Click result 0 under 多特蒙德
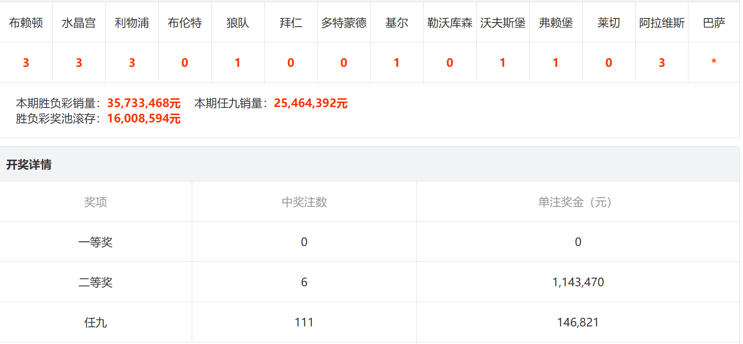The image size is (743, 344). 344,63
